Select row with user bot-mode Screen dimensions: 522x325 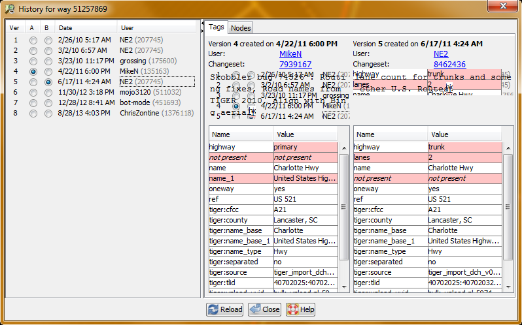pos(101,103)
